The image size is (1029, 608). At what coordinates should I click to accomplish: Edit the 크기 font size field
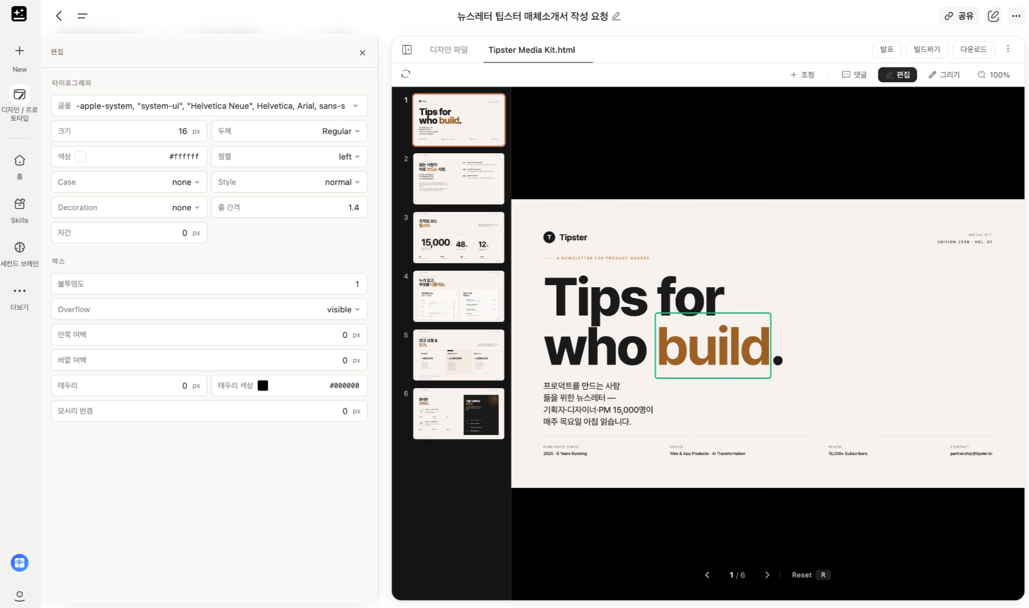point(129,131)
